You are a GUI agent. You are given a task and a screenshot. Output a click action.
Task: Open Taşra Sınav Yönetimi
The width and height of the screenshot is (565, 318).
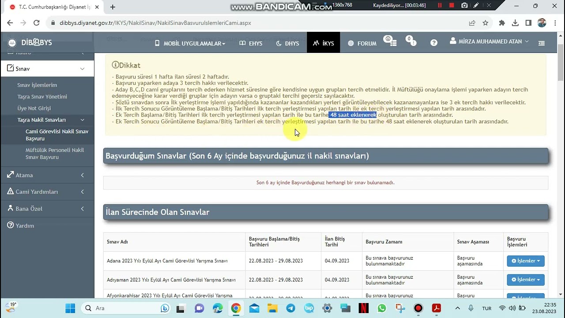pos(42,96)
